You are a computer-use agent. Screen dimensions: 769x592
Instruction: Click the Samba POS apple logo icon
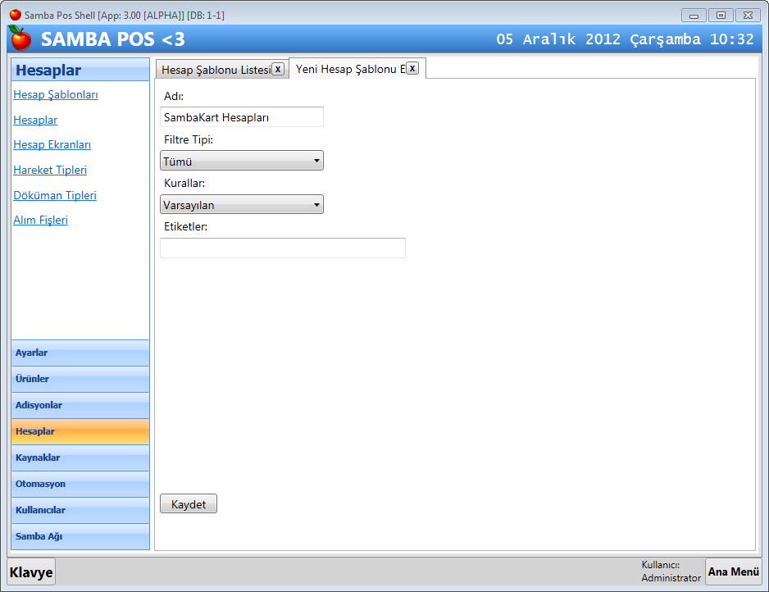20,38
